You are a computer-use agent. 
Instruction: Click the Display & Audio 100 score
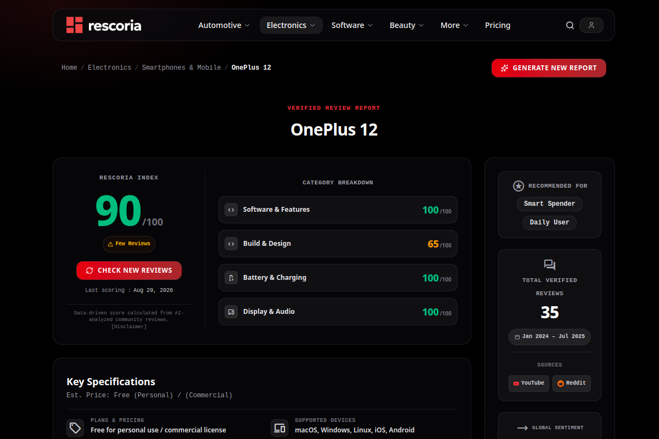point(431,312)
